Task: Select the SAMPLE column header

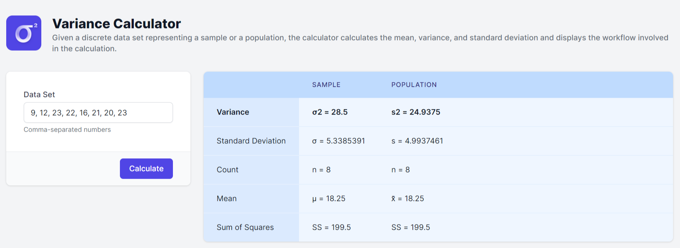Action: click(326, 85)
